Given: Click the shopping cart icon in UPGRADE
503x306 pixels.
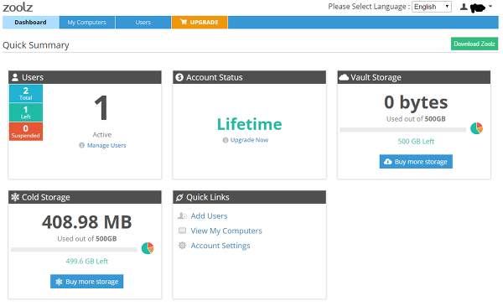Looking at the screenshot, I should (x=184, y=22).
